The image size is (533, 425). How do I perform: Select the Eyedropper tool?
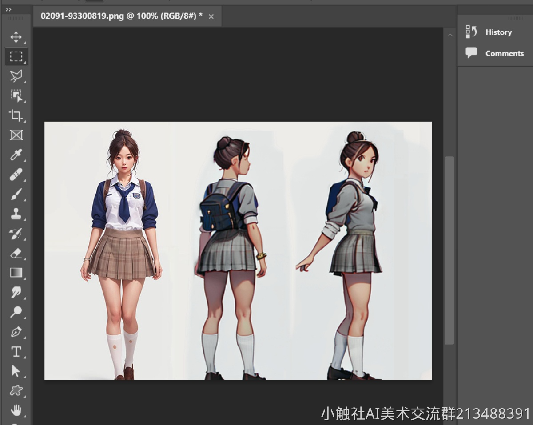click(16, 155)
